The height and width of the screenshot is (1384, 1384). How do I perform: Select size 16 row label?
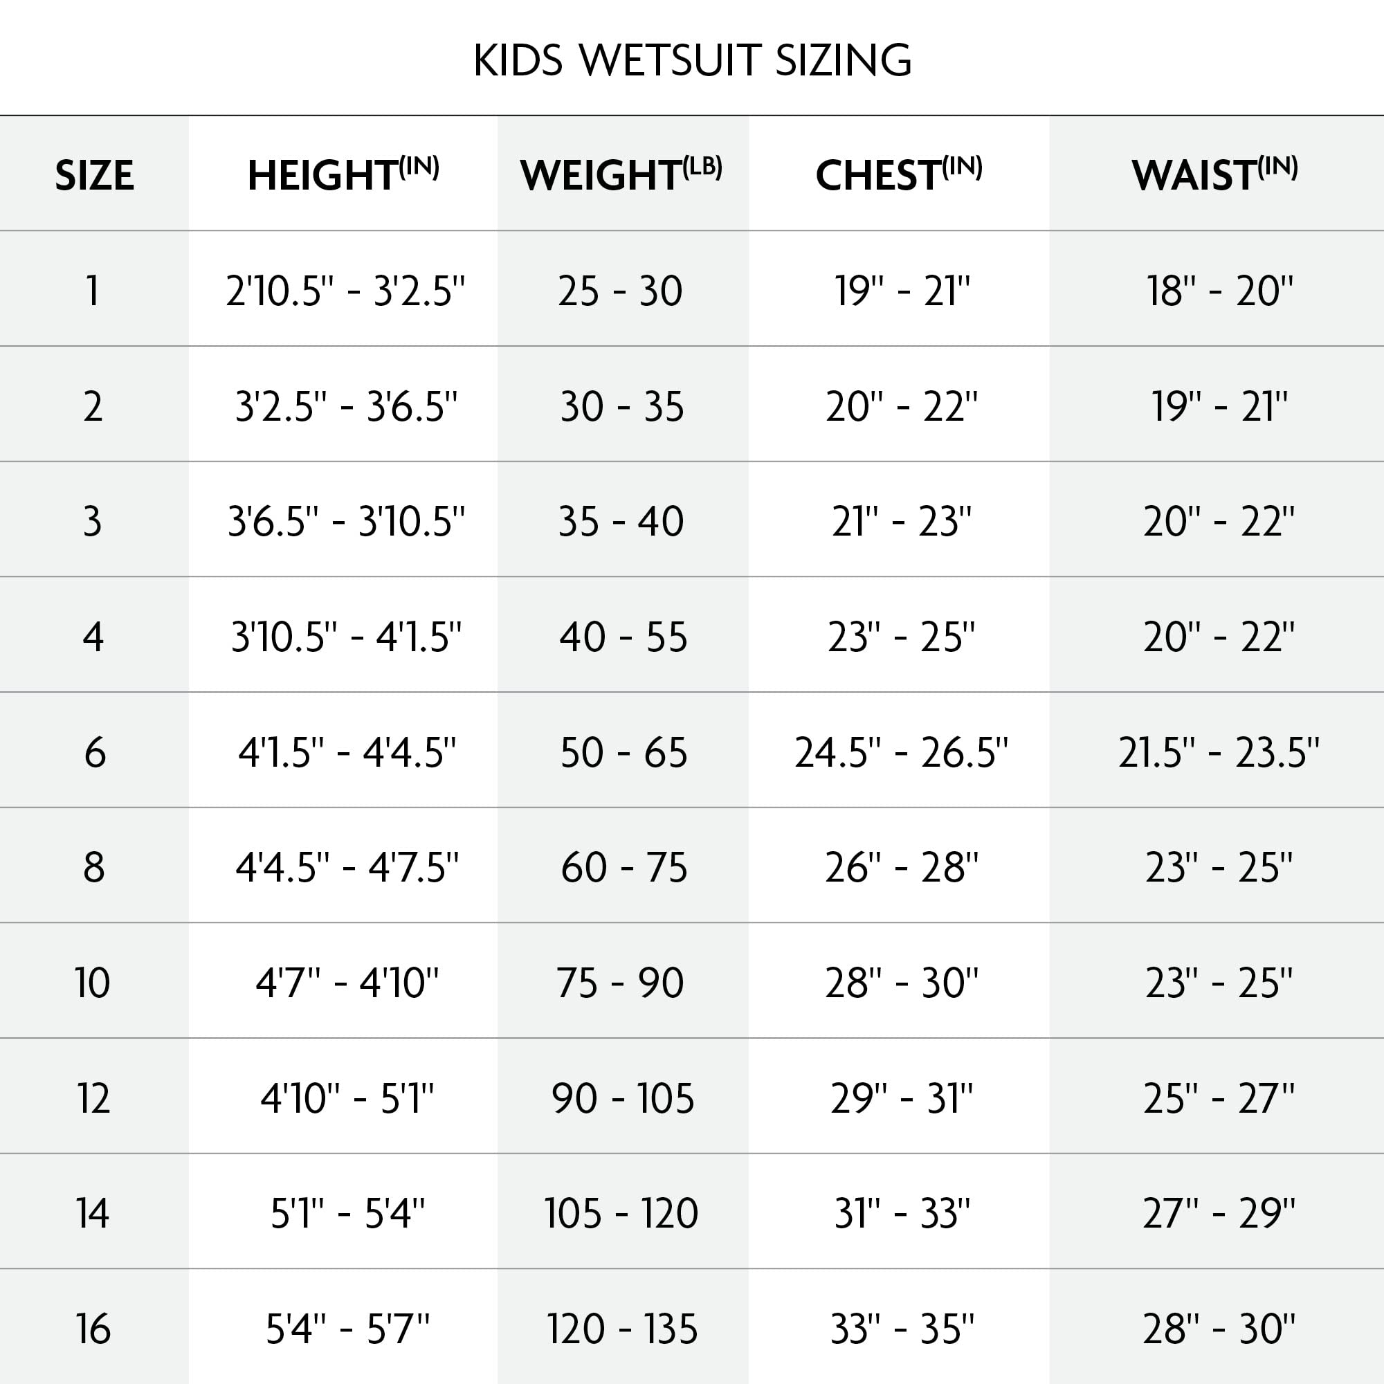tap(93, 1329)
